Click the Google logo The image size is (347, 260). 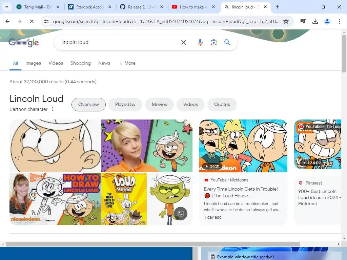pyautogui.click(x=24, y=42)
